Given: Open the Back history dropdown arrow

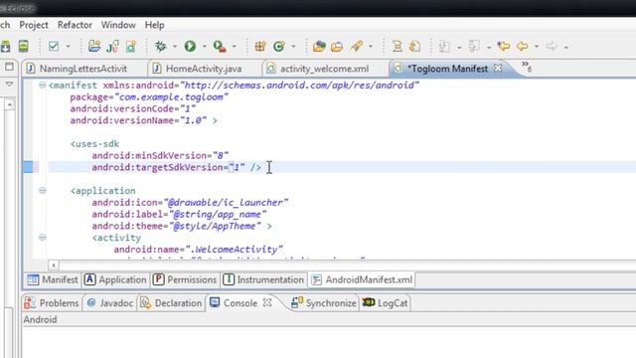Looking at the screenshot, I should click(537, 47).
